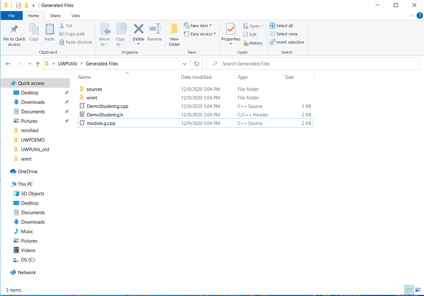Screen dimensions: 424x296
Task: Copy path of selected file
Action: click(72, 34)
